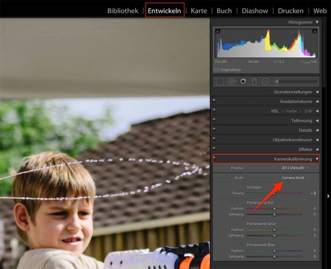This screenshot has width=331, height=269.
Task: Open the Karte module
Action: tap(199, 11)
